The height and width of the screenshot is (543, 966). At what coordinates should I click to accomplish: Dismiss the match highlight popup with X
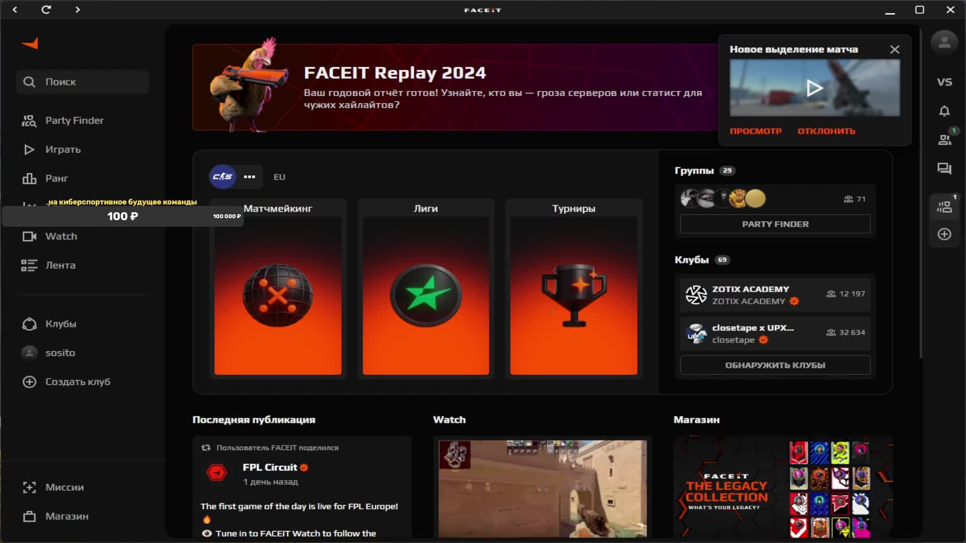(895, 50)
